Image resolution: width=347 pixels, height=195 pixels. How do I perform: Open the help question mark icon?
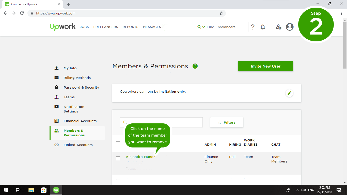pyautogui.click(x=253, y=27)
